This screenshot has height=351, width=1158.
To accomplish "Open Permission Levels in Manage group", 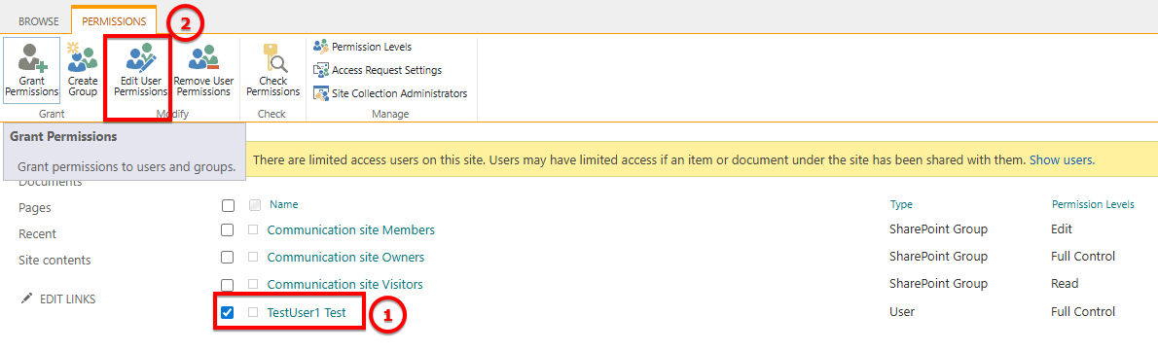I will (363, 48).
